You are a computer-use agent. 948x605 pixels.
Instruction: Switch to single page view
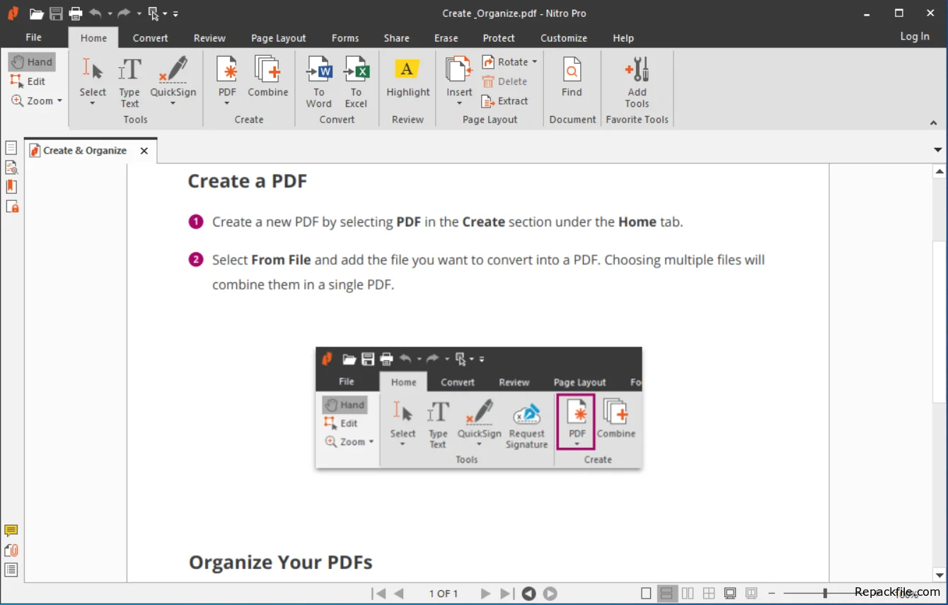tap(645, 594)
